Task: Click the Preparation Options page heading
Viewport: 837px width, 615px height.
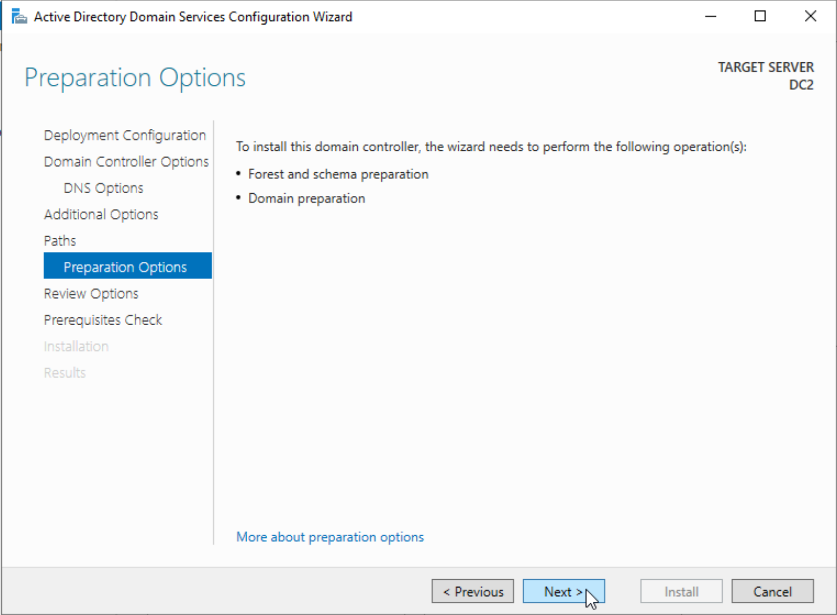Action: [x=135, y=78]
